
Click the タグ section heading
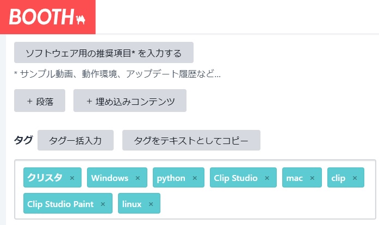(x=23, y=140)
